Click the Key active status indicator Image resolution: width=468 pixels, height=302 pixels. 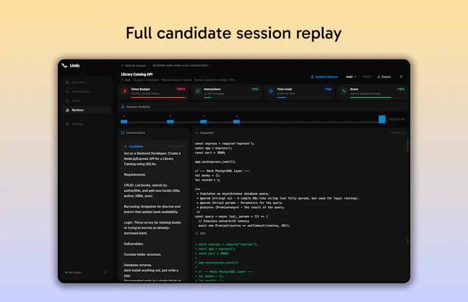[73, 272]
